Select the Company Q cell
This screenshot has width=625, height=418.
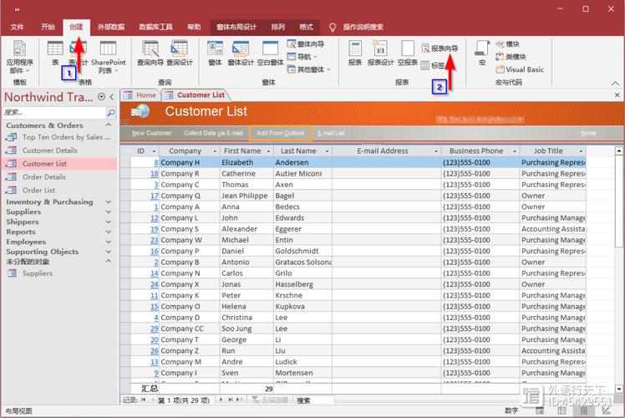[190, 196]
